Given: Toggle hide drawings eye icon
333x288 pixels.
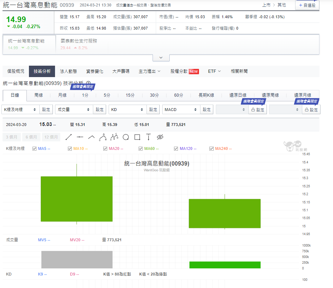Looking at the screenshot, I should 160,137.
